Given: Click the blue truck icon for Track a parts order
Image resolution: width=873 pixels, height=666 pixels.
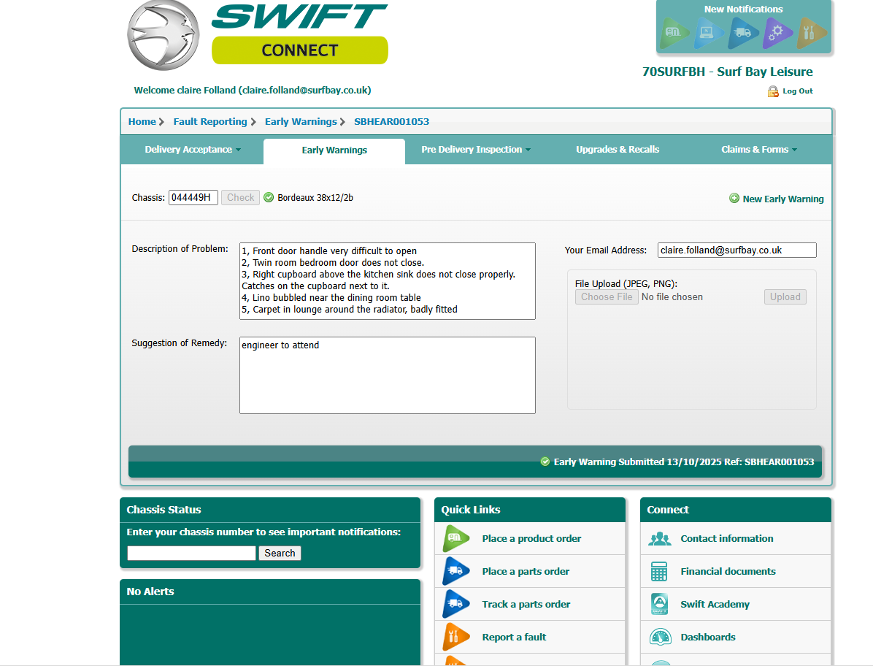Looking at the screenshot, I should pyautogui.click(x=456, y=604).
